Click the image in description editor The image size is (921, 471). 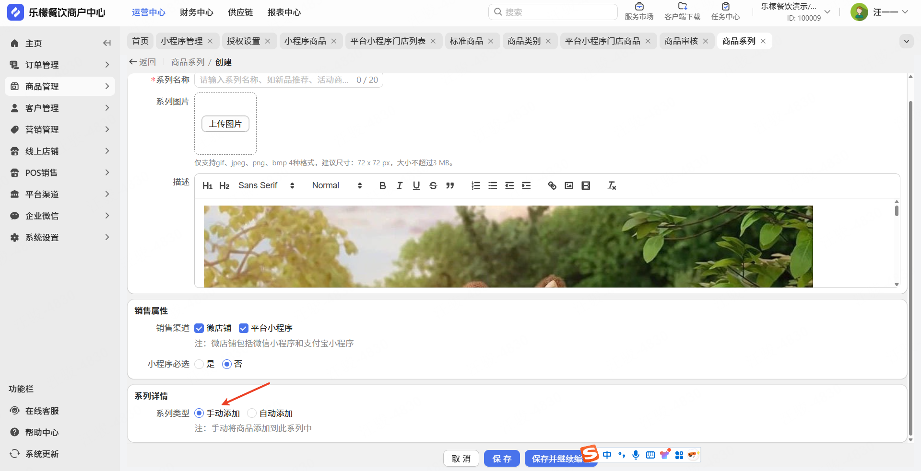tap(508, 246)
